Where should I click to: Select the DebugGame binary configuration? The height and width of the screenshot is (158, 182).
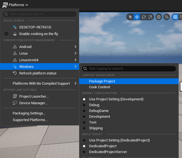coord(129,111)
